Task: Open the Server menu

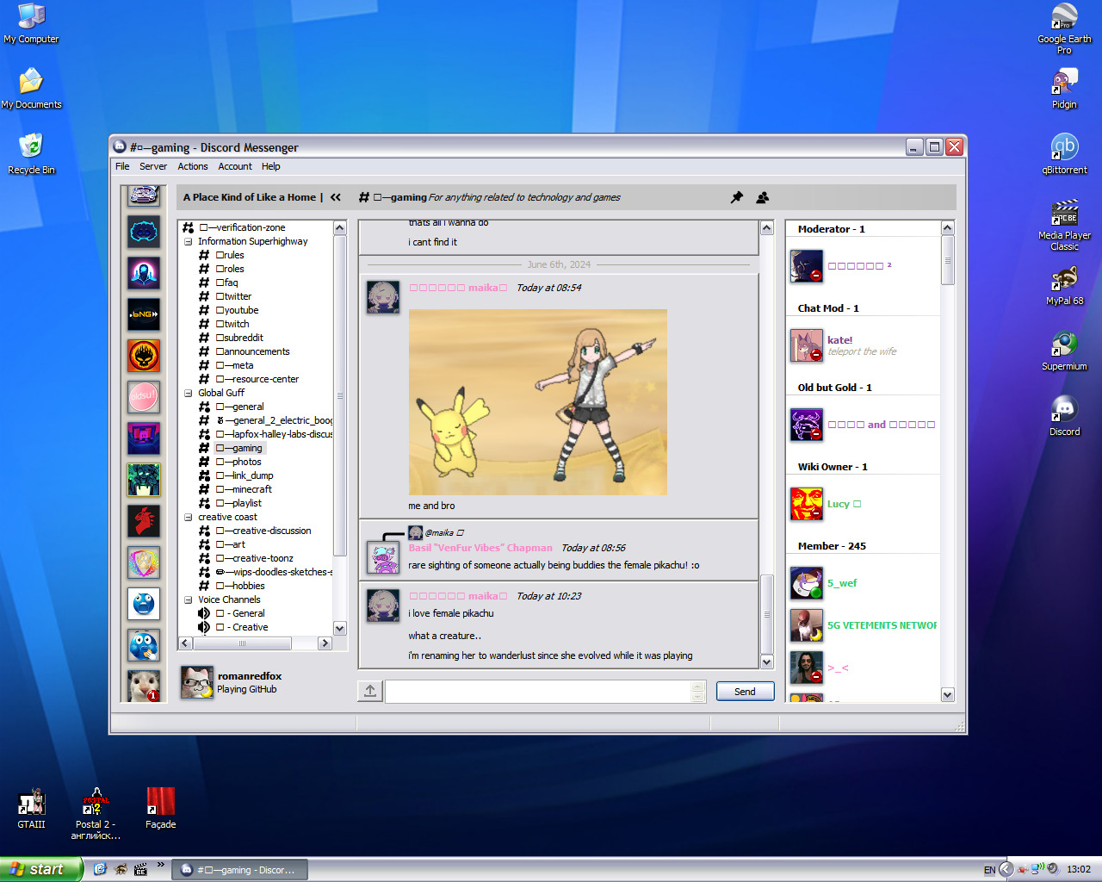Action: pyautogui.click(x=153, y=166)
